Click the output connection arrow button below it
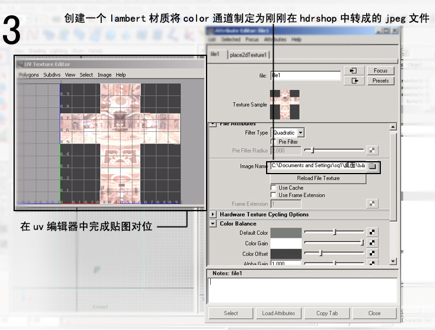This screenshot has height=330, width=435. point(354,81)
